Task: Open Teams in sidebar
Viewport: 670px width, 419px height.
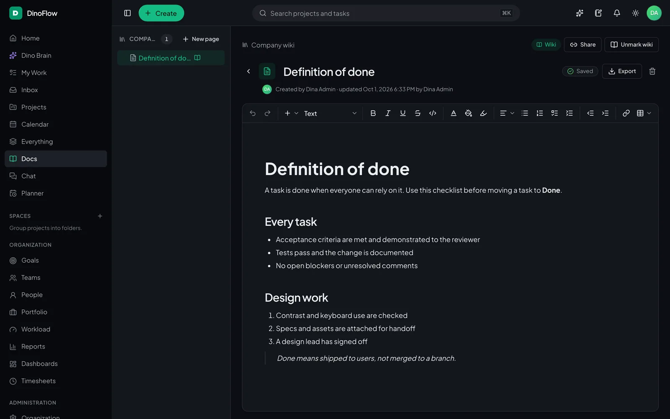Action: point(56,277)
